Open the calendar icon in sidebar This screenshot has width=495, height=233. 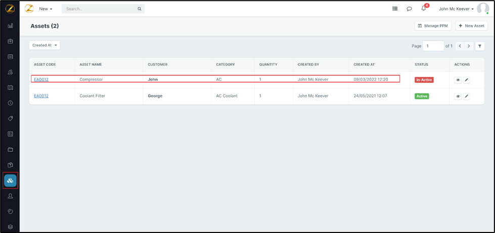pos(10,56)
